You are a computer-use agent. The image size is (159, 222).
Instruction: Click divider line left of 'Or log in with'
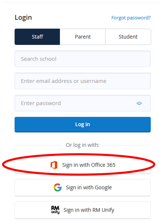click(x=38, y=145)
